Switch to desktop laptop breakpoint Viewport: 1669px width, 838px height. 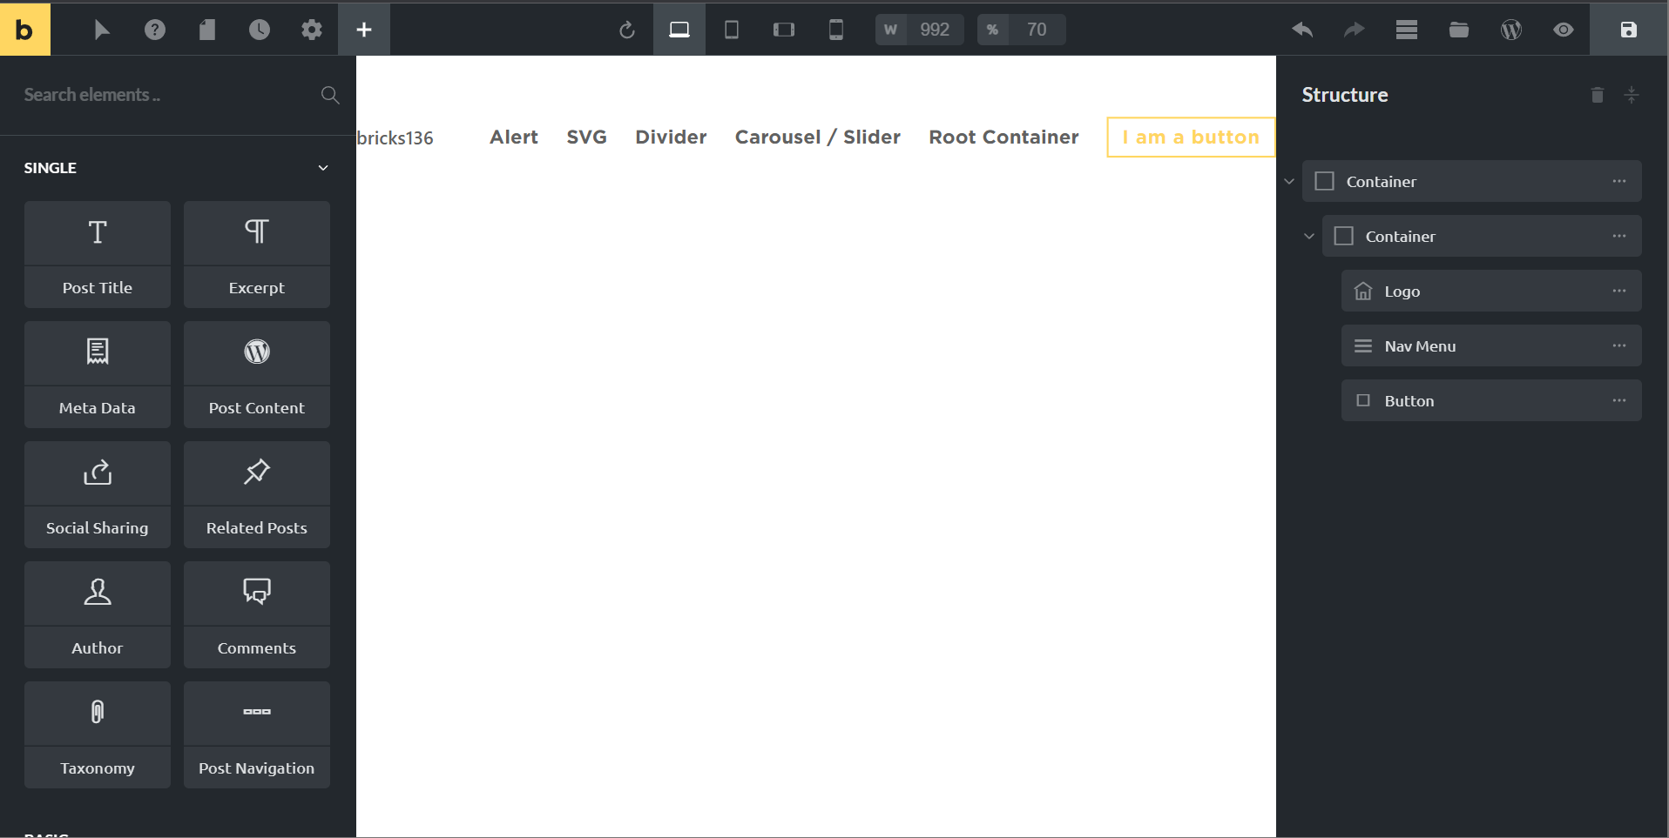(679, 30)
